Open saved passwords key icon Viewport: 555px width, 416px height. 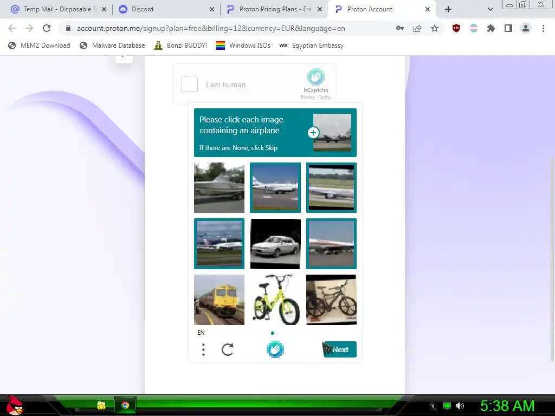[400, 28]
